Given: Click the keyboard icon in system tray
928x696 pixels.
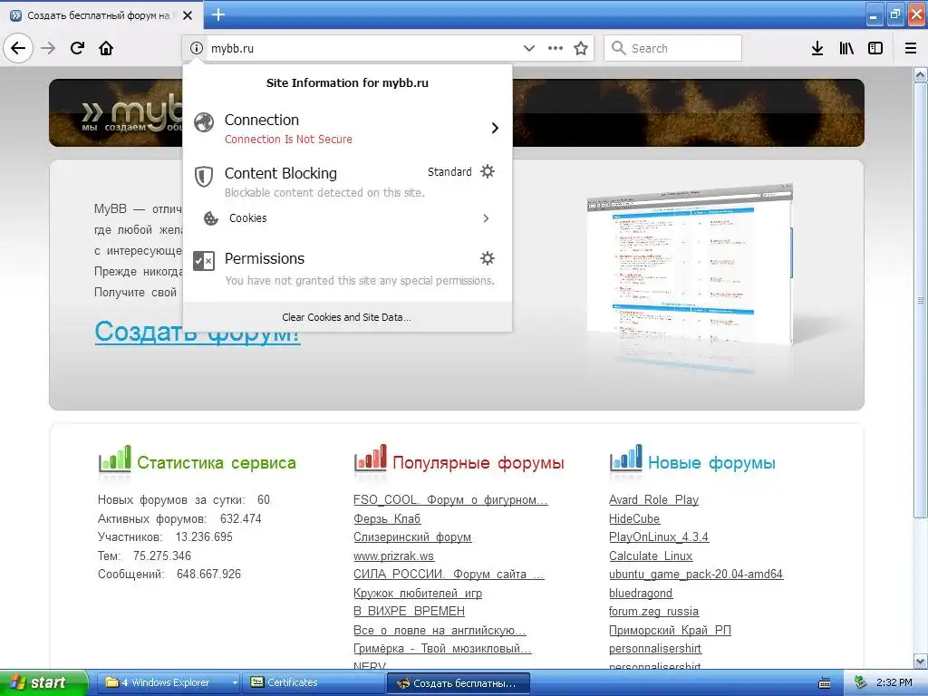Looking at the screenshot, I should [824, 683].
